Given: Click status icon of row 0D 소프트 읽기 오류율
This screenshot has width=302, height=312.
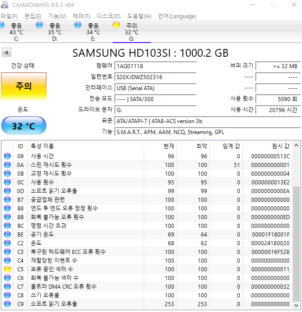Looking at the screenshot, I should click(7, 191).
